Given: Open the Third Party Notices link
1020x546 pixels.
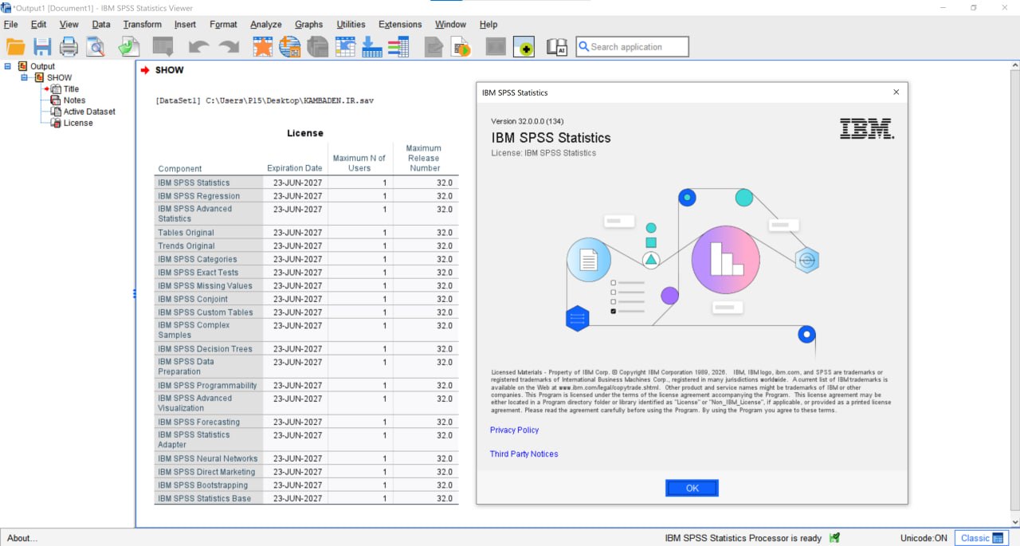Looking at the screenshot, I should tap(524, 454).
